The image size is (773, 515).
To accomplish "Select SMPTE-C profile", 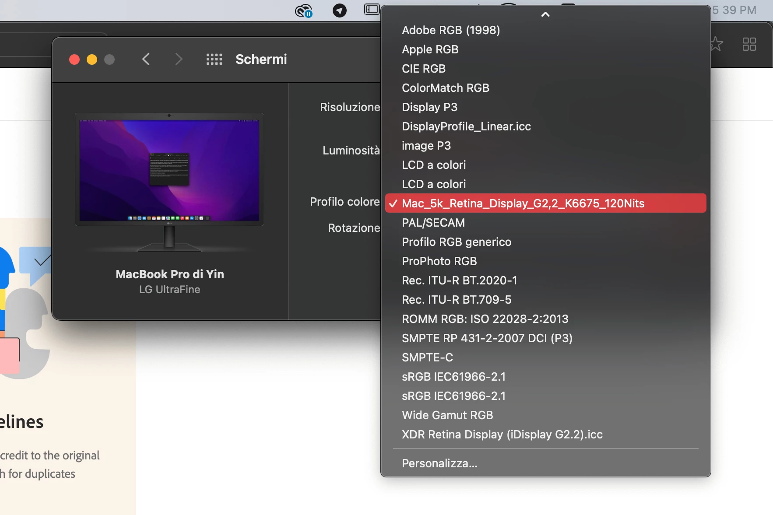I will [545, 357].
